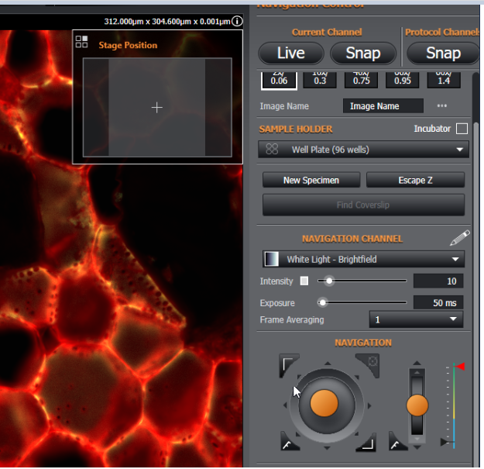The height and width of the screenshot is (469, 484).
Task: Open the Frame Averaging dropdown
Action: 416,319
